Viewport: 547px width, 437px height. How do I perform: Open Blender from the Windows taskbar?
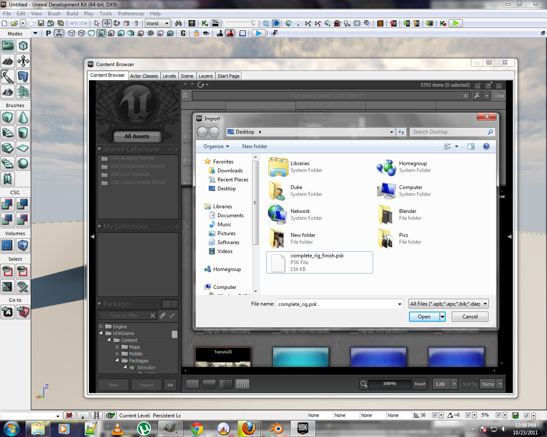(276, 428)
